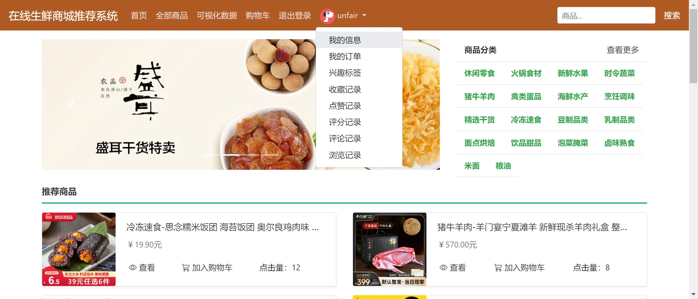This screenshot has width=698, height=299.
Task: Open the 面点烘焙 category
Action: coord(480,143)
